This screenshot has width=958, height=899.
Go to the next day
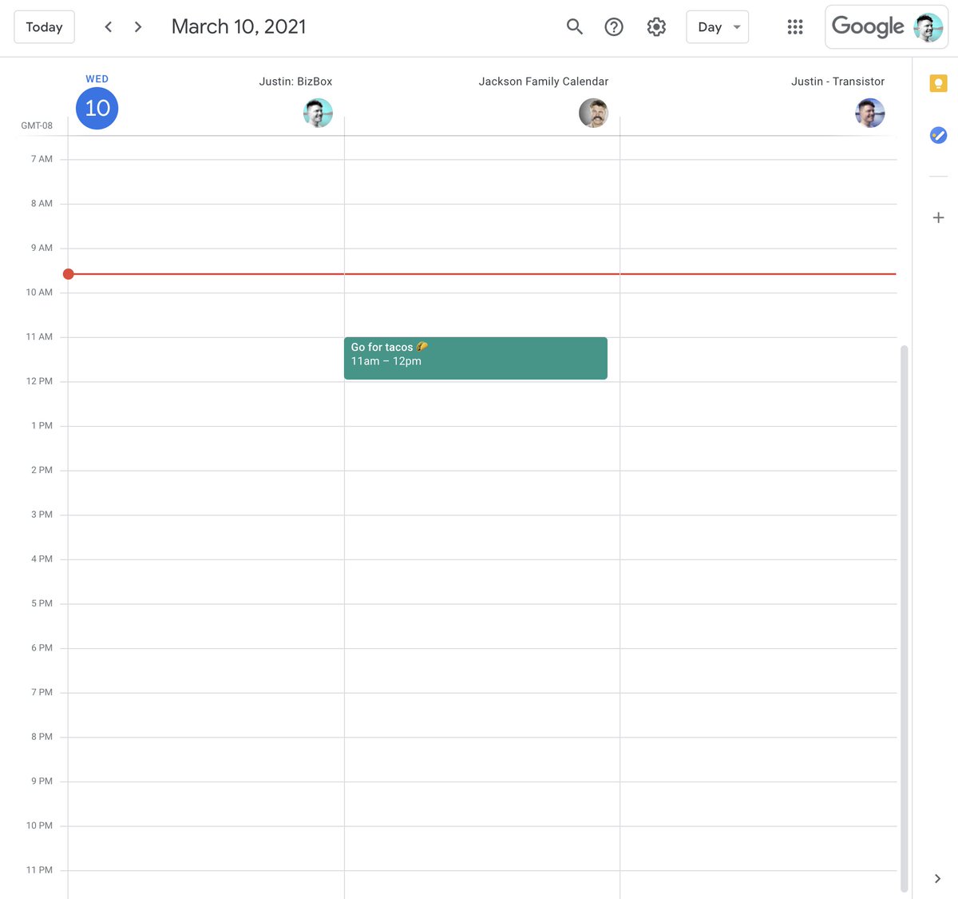point(138,27)
